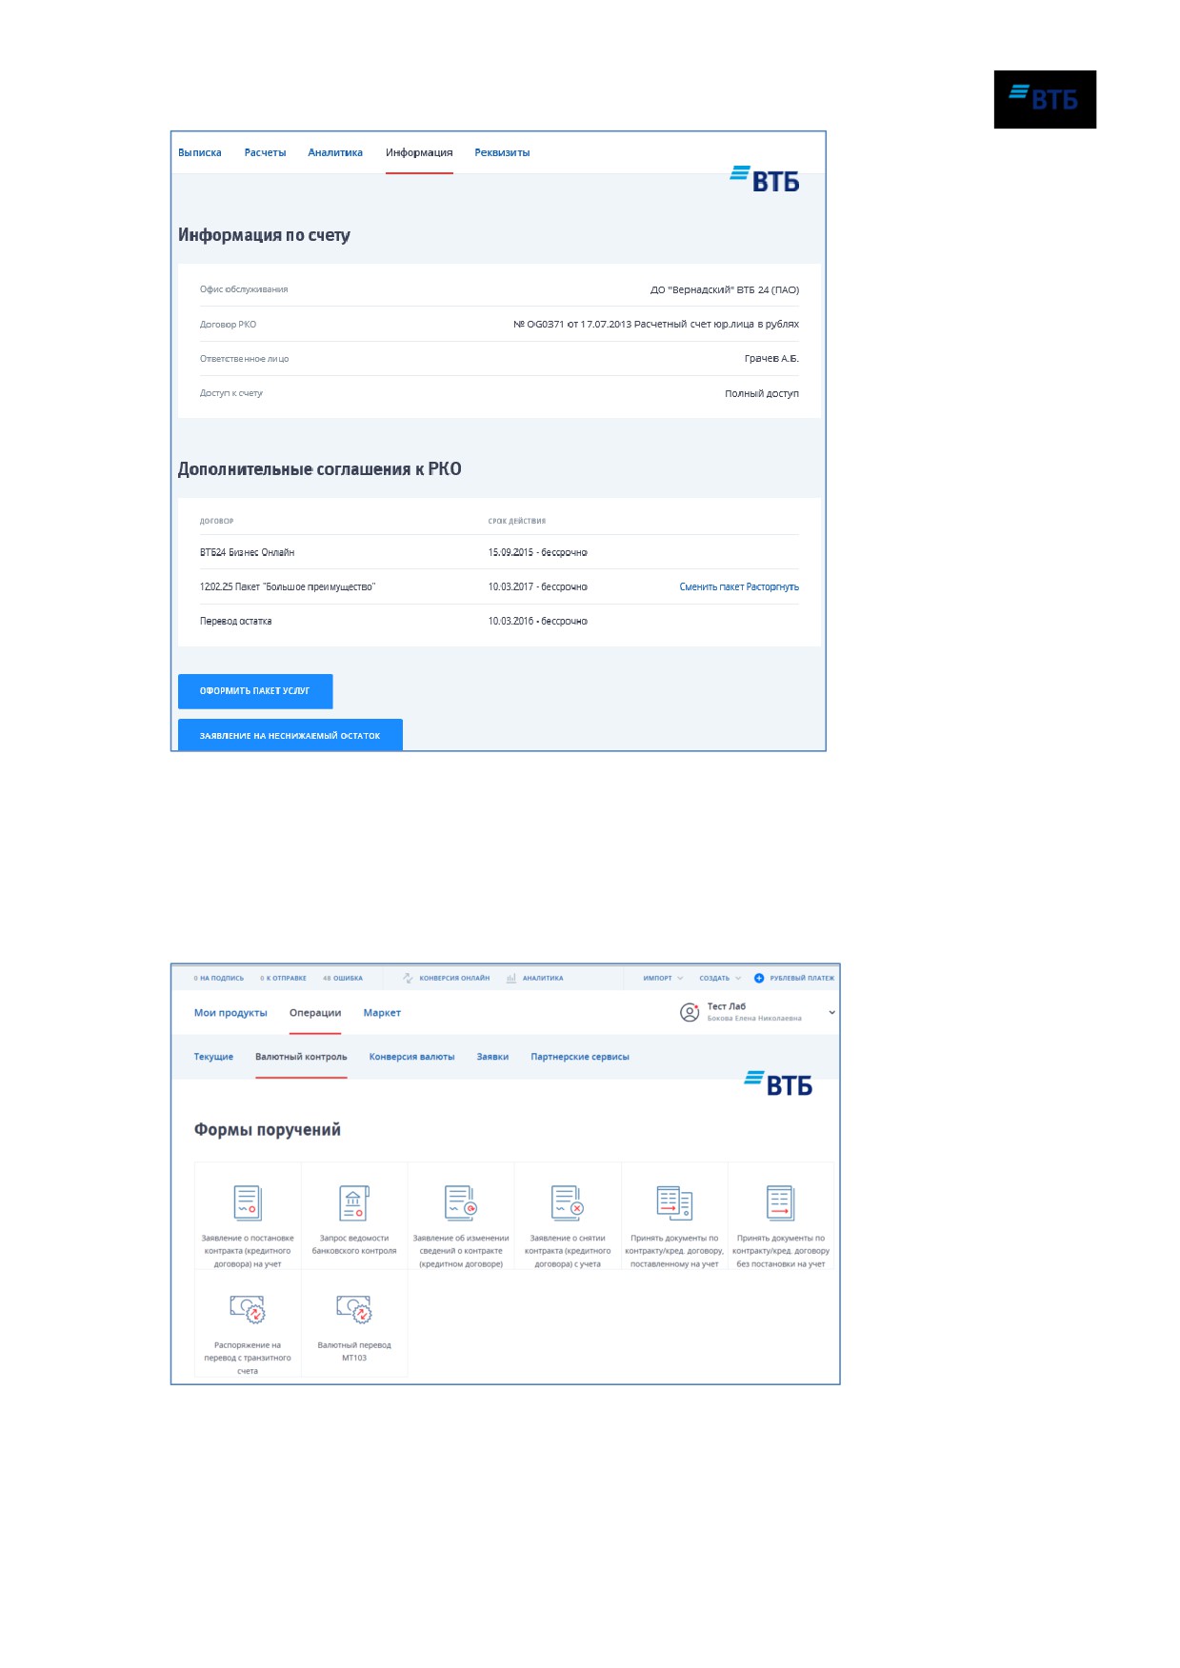The image size is (1180, 1668).
Task: Open the contract details change application icon
Action: [x=461, y=1202]
